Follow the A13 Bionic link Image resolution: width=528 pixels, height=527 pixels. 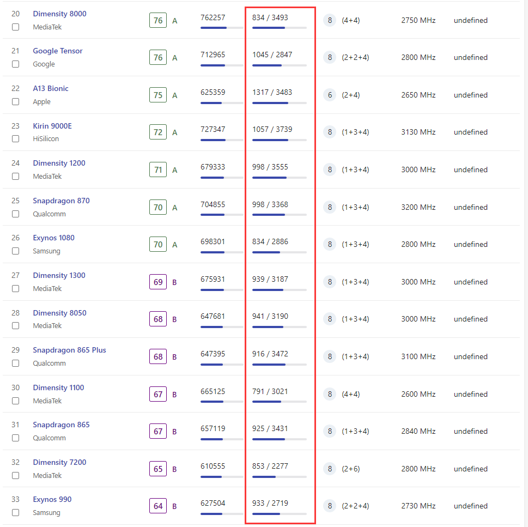(x=51, y=89)
